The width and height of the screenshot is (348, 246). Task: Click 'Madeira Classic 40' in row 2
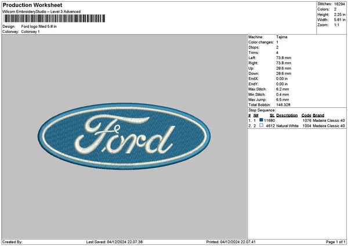pyautogui.click(x=329, y=126)
